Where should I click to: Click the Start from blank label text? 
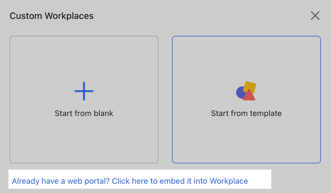(84, 113)
